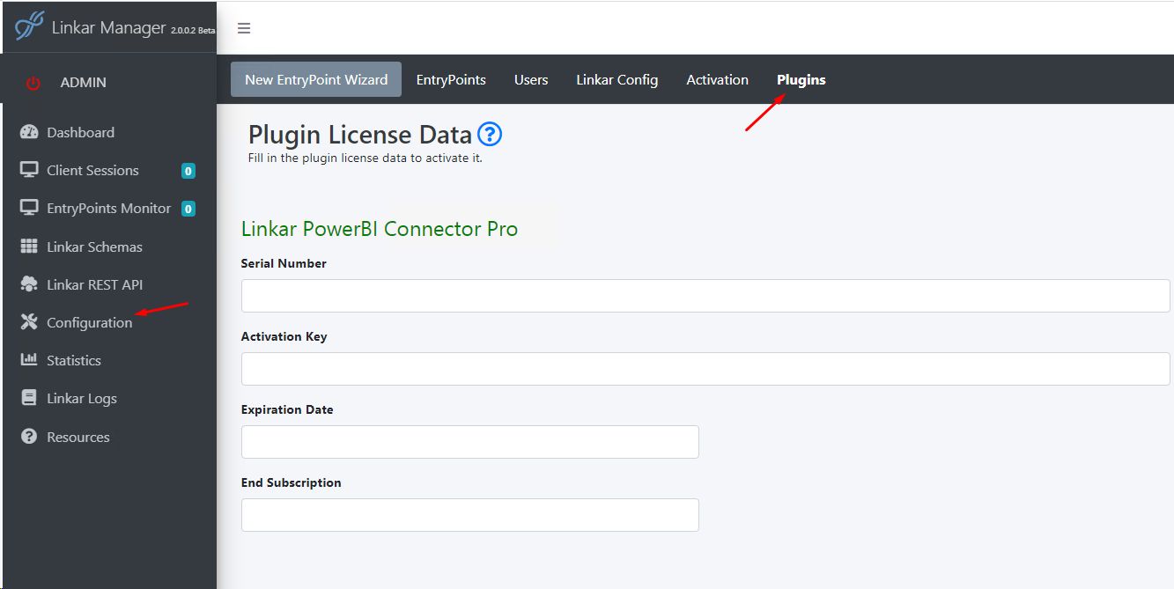This screenshot has height=589, width=1174.
Task: Click the Linkar REST API cloud icon
Action: [x=29, y=284]
